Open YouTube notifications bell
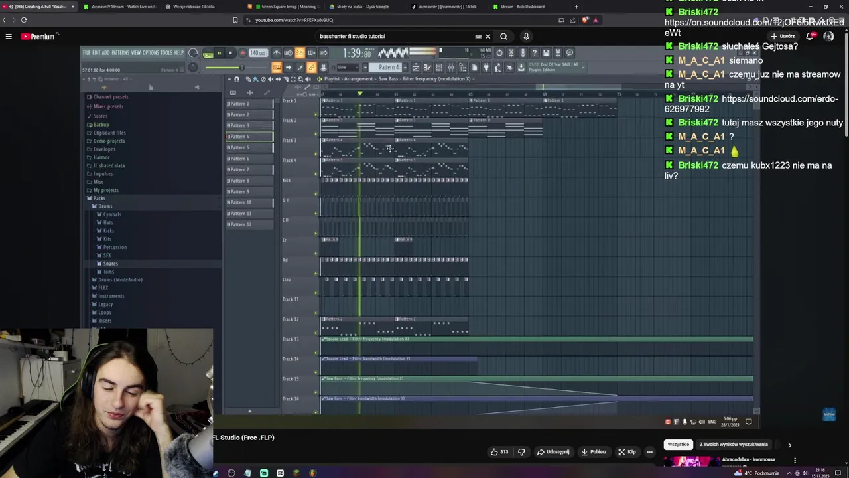 pyautogui.click(x=809, y=37)
